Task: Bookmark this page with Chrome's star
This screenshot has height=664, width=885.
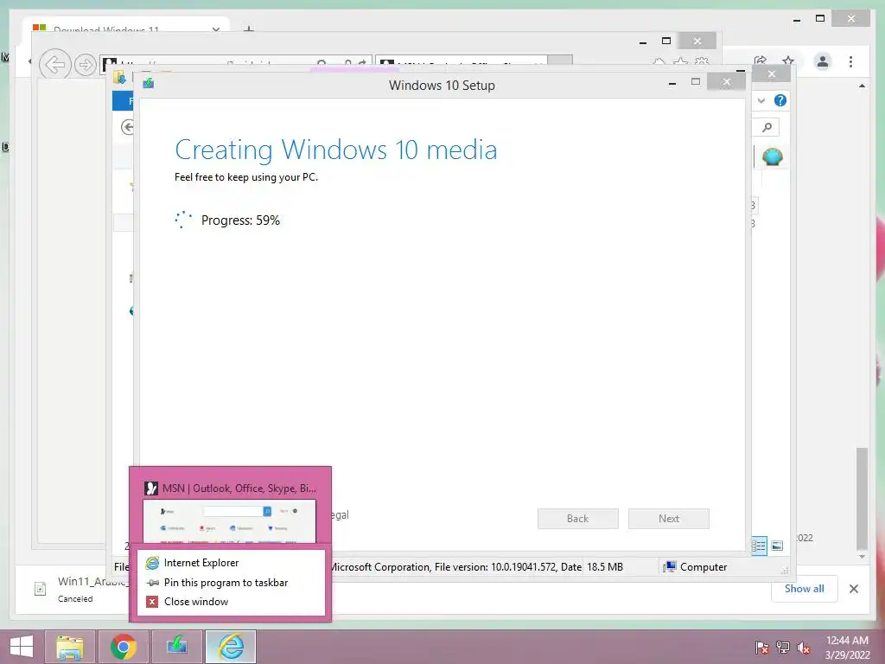Action: [x=788, y=61]
